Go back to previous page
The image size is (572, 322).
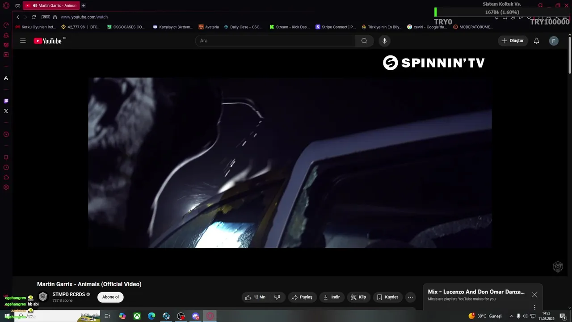click(x=18, y=17)
